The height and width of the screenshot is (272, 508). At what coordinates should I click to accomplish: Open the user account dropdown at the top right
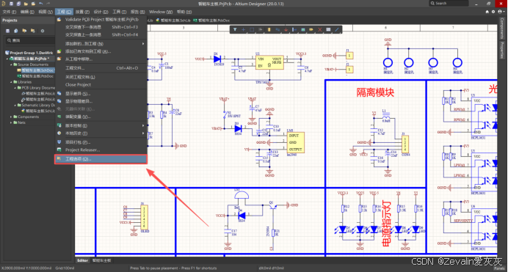click(501, 12)
